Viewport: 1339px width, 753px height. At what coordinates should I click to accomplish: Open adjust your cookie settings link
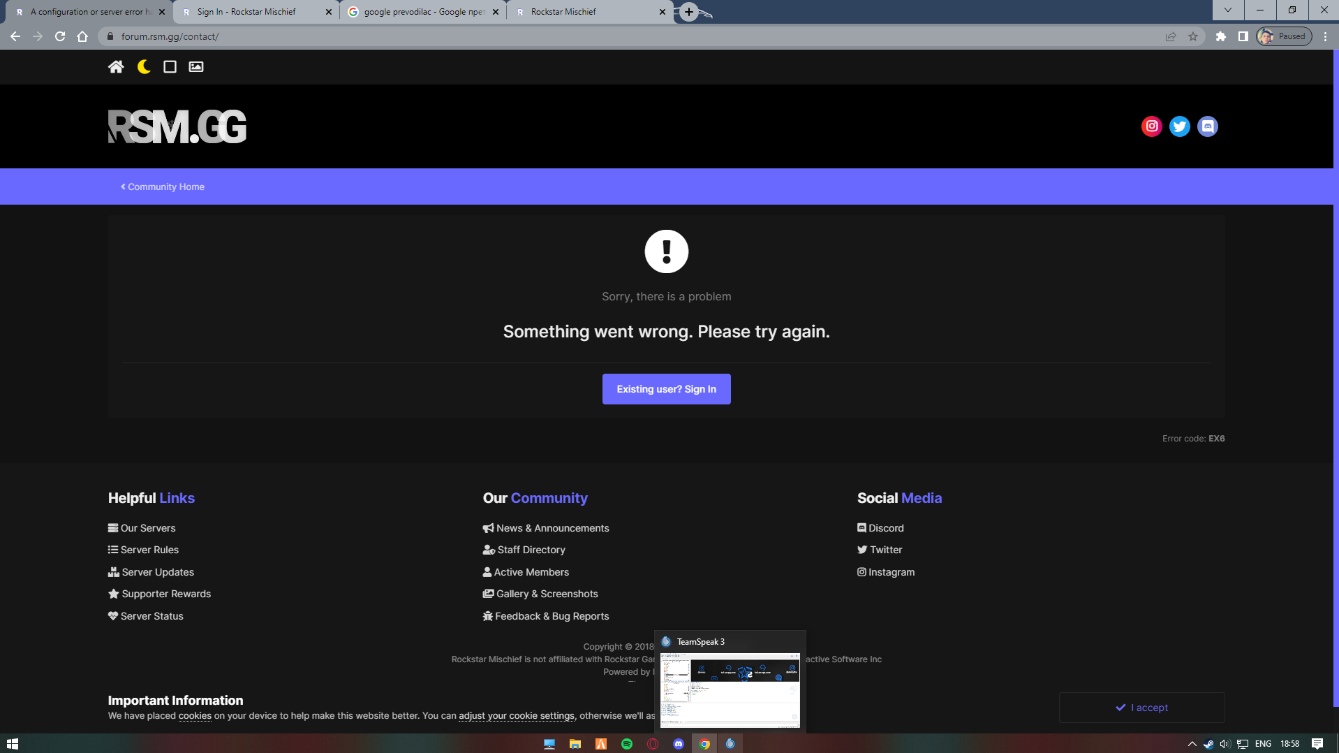(517, 716)
